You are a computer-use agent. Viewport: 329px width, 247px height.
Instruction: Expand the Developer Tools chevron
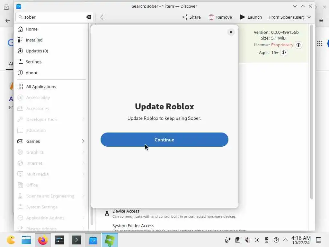[x=83, y=119]
